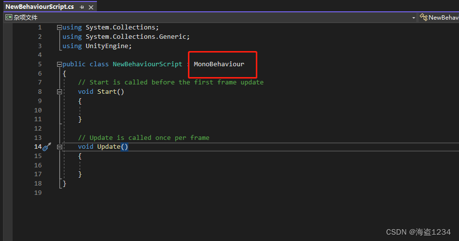Click the 'using UnityEngine;' line
Viewport: 459px width, 241px height.
point(97,46)
